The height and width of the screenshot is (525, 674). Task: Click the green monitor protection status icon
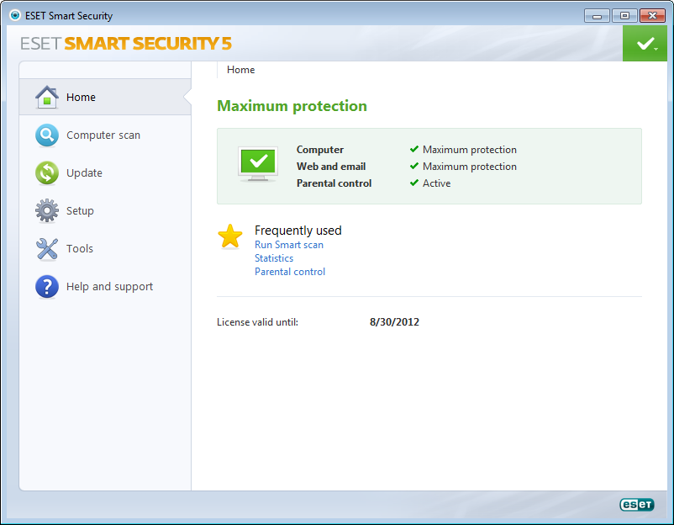click(258, 164)
